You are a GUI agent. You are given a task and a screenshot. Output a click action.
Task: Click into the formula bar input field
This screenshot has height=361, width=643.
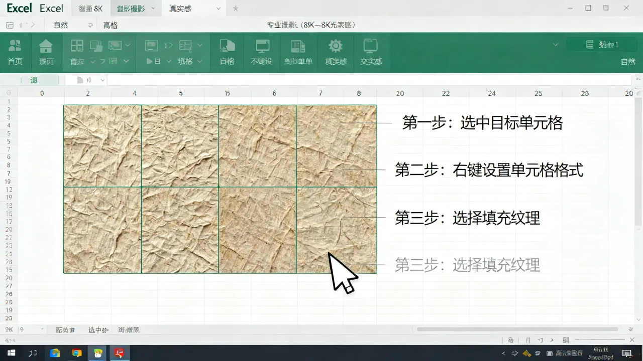tap(369, 80)
